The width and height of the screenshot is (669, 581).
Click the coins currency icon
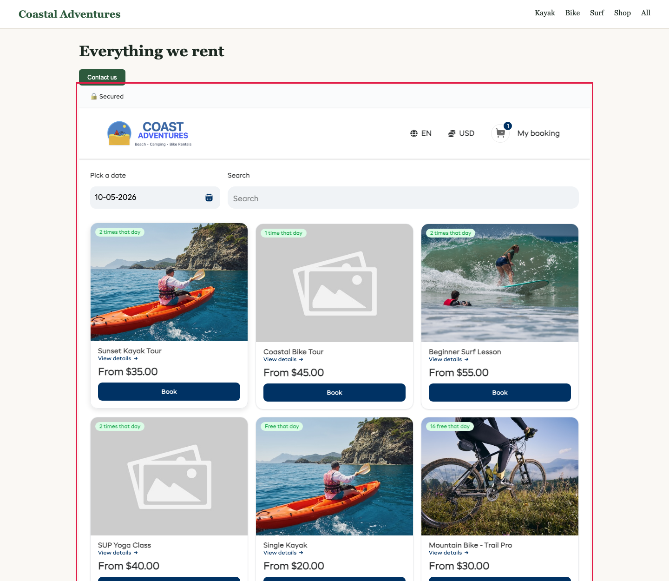pyautogui.click(x=452, y=133)
